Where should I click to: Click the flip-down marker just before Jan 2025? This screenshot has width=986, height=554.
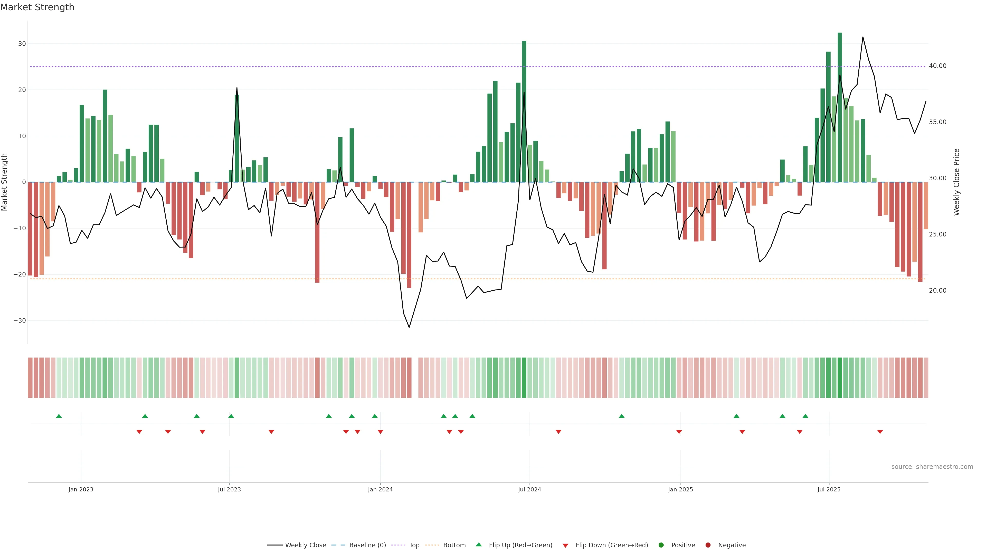679,432
